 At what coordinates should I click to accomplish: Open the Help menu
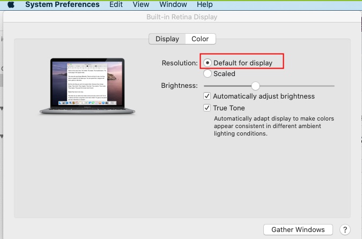tap(204, 5)
